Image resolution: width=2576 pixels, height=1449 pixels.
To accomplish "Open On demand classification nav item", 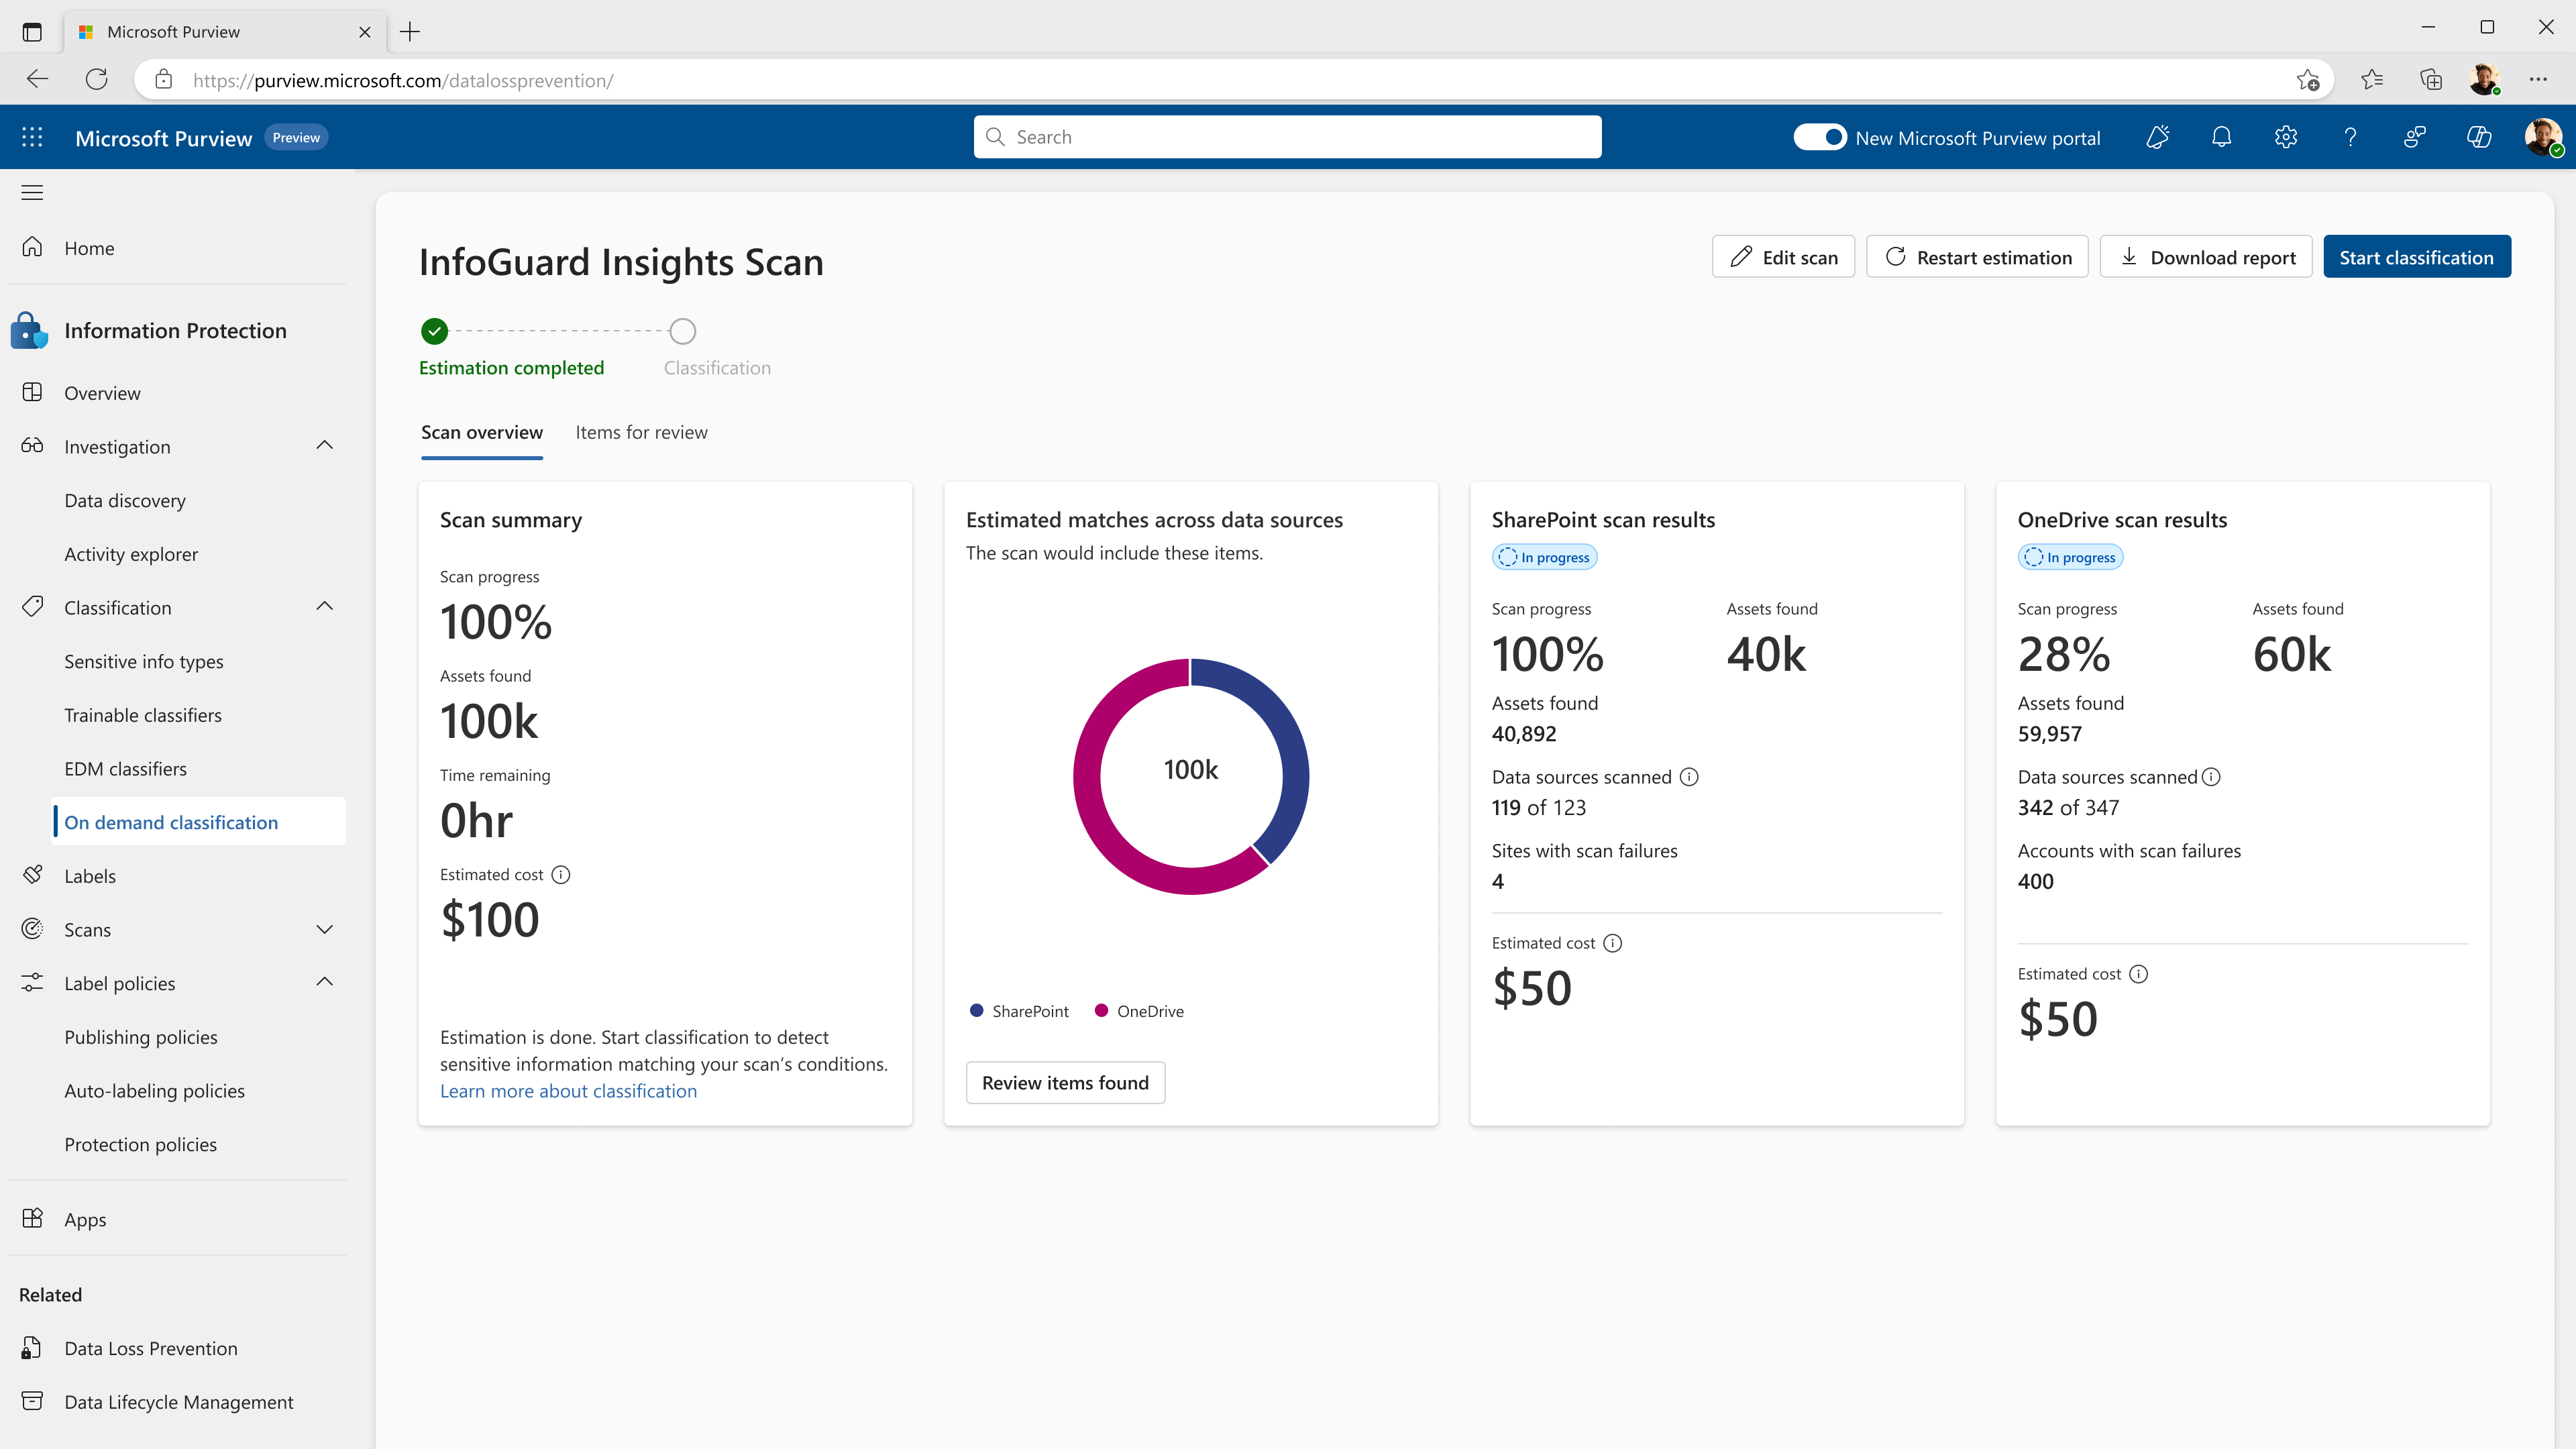I will [198, 822].
